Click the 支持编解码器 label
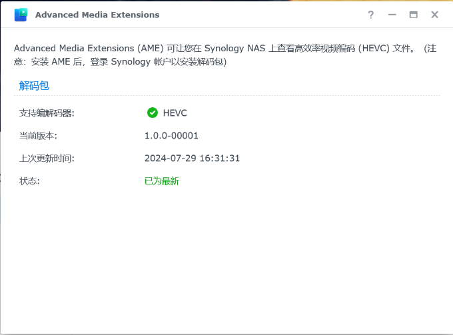 point(47,113)
